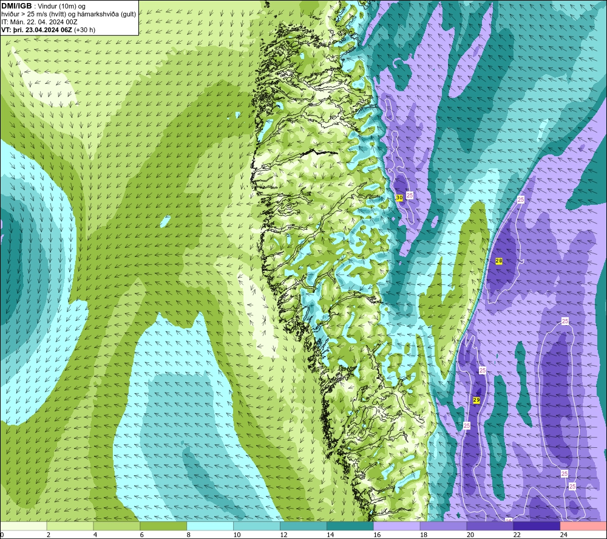
Task: Select the 6–8 m/s green legend swatch
Action: click(x=163, y=526)
